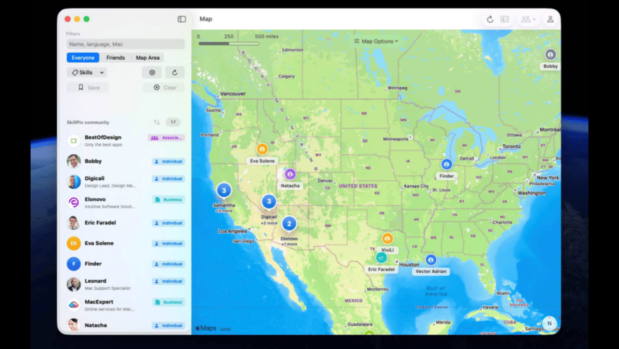Click Leonard's photo avatar in list
Image resolution: width=619 pixels, height=349 pixels.
click(73, 284)
